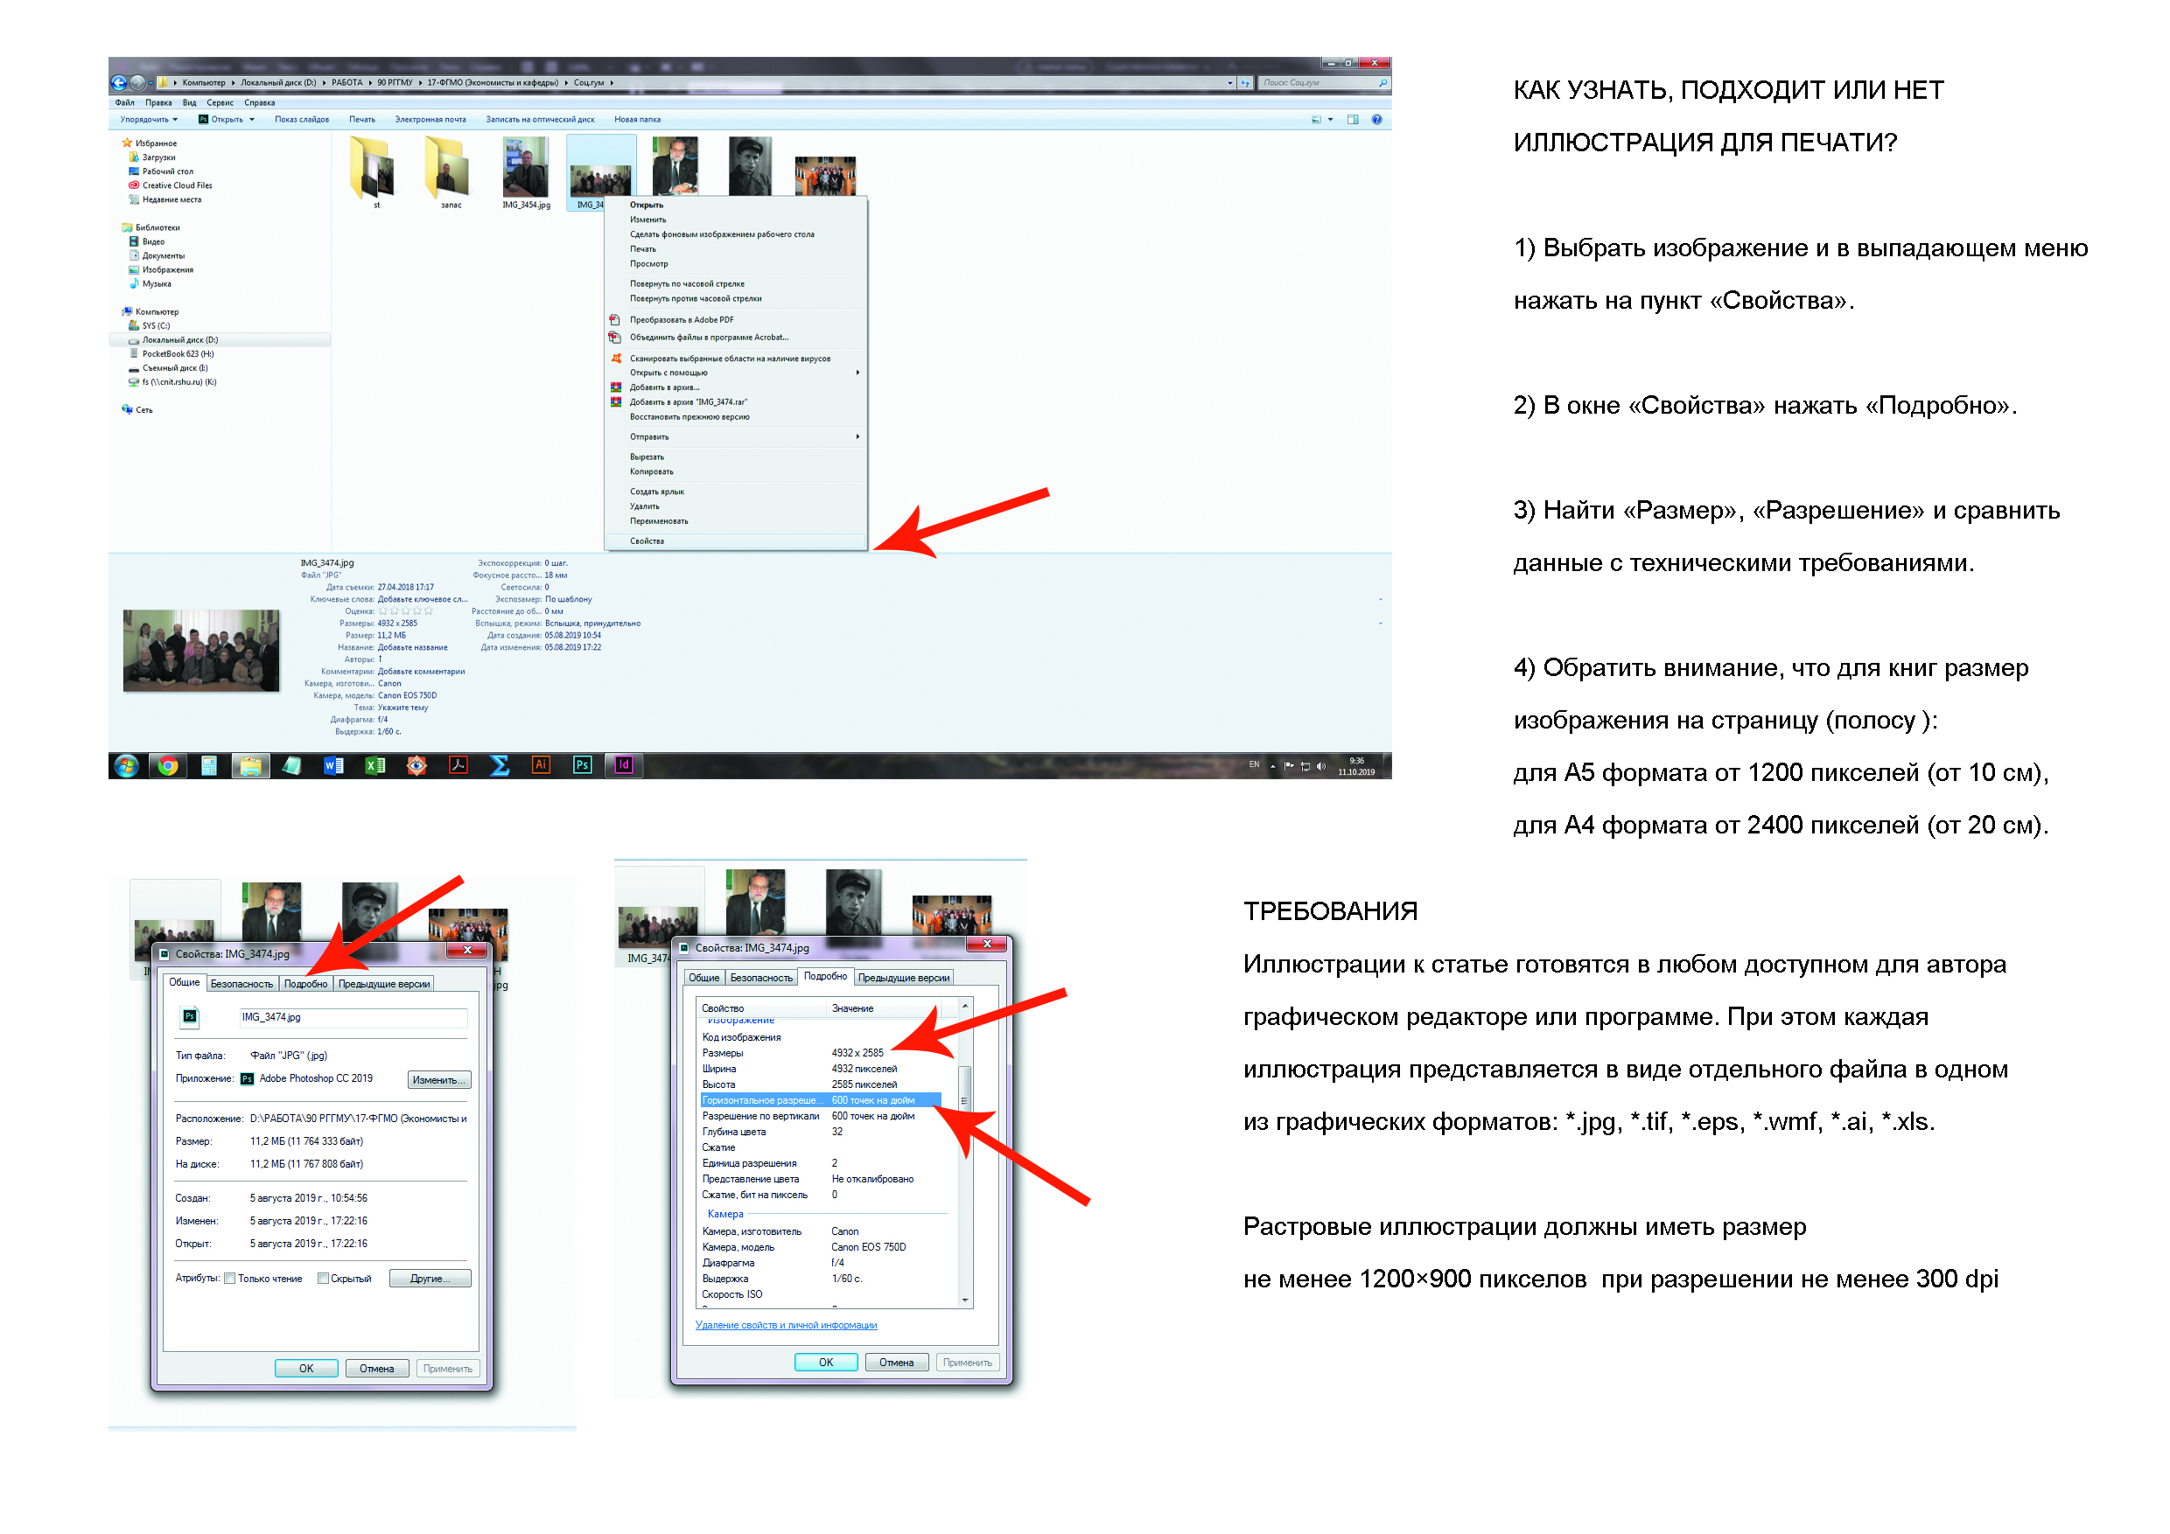
Task: Click the change view icon in Explorer
Action: tap(1317, 120)
